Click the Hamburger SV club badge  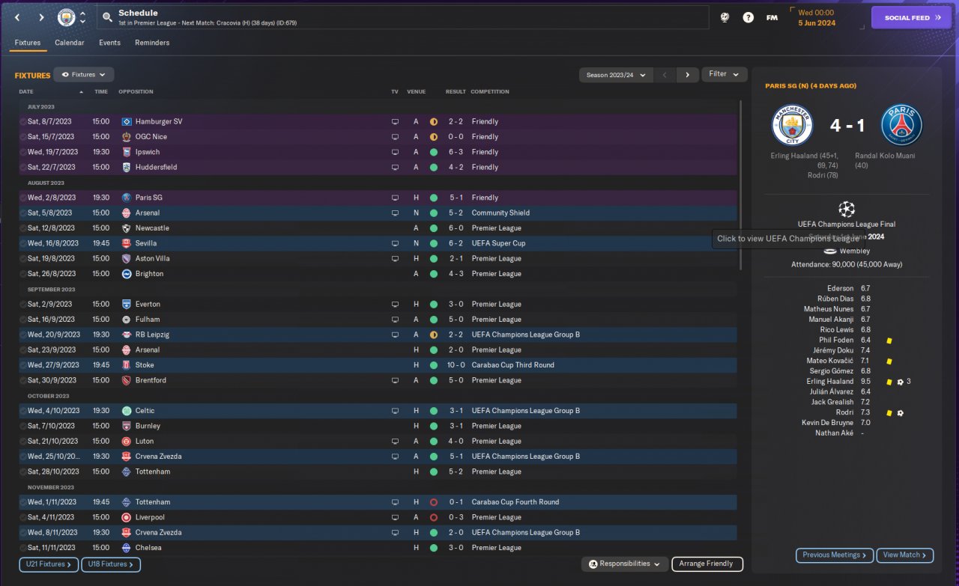[x=126, y=121]
